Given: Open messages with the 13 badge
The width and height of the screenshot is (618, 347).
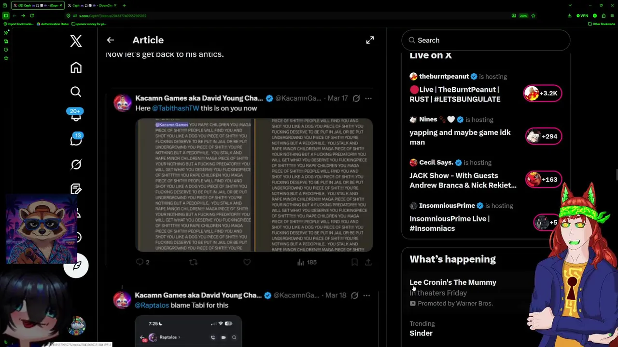Looking at the screenshot, I should (76, 140).
